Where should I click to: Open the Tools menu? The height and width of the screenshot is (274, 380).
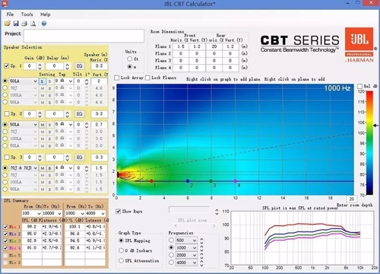click(27, 14)
